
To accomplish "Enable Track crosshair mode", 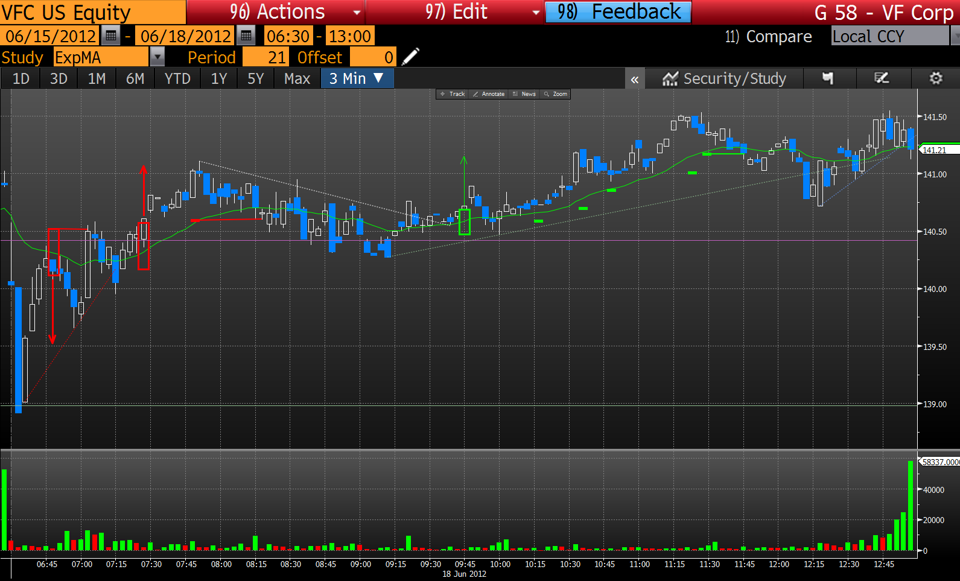I will coord(453,94).
